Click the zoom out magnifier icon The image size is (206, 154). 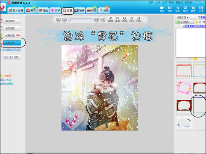coord(64,20)
